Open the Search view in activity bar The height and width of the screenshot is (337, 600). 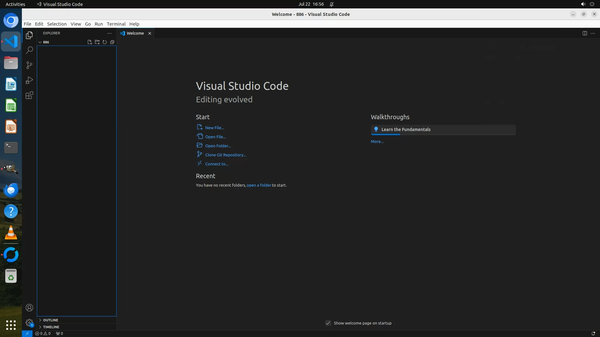[x=29, y=50]
